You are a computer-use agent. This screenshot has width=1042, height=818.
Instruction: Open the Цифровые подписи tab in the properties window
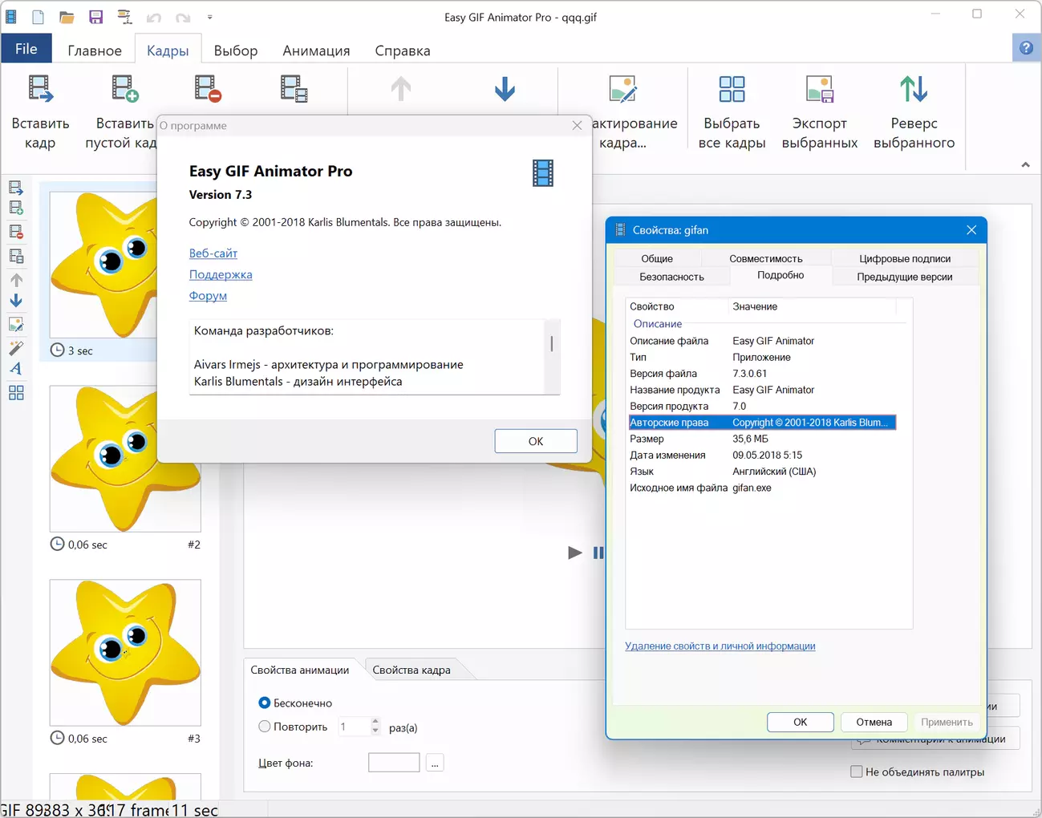(x=905, y=258)
